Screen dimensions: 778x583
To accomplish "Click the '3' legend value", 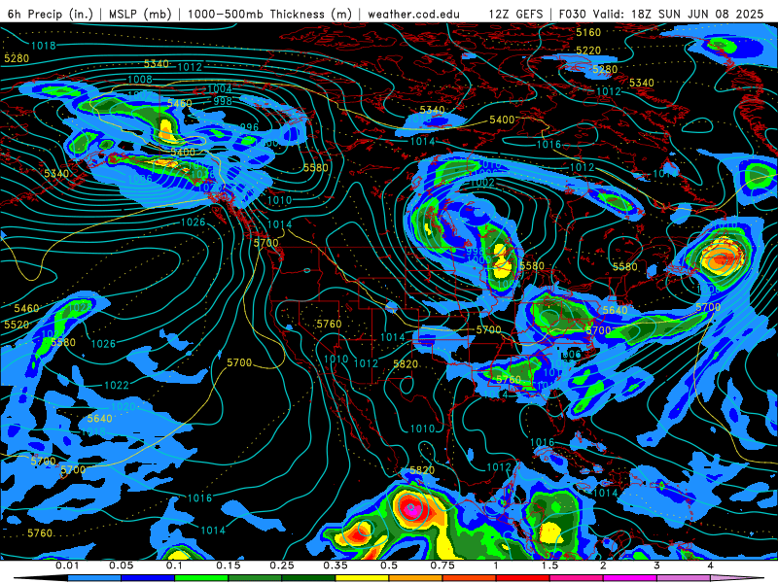I will tap(656, 566).
